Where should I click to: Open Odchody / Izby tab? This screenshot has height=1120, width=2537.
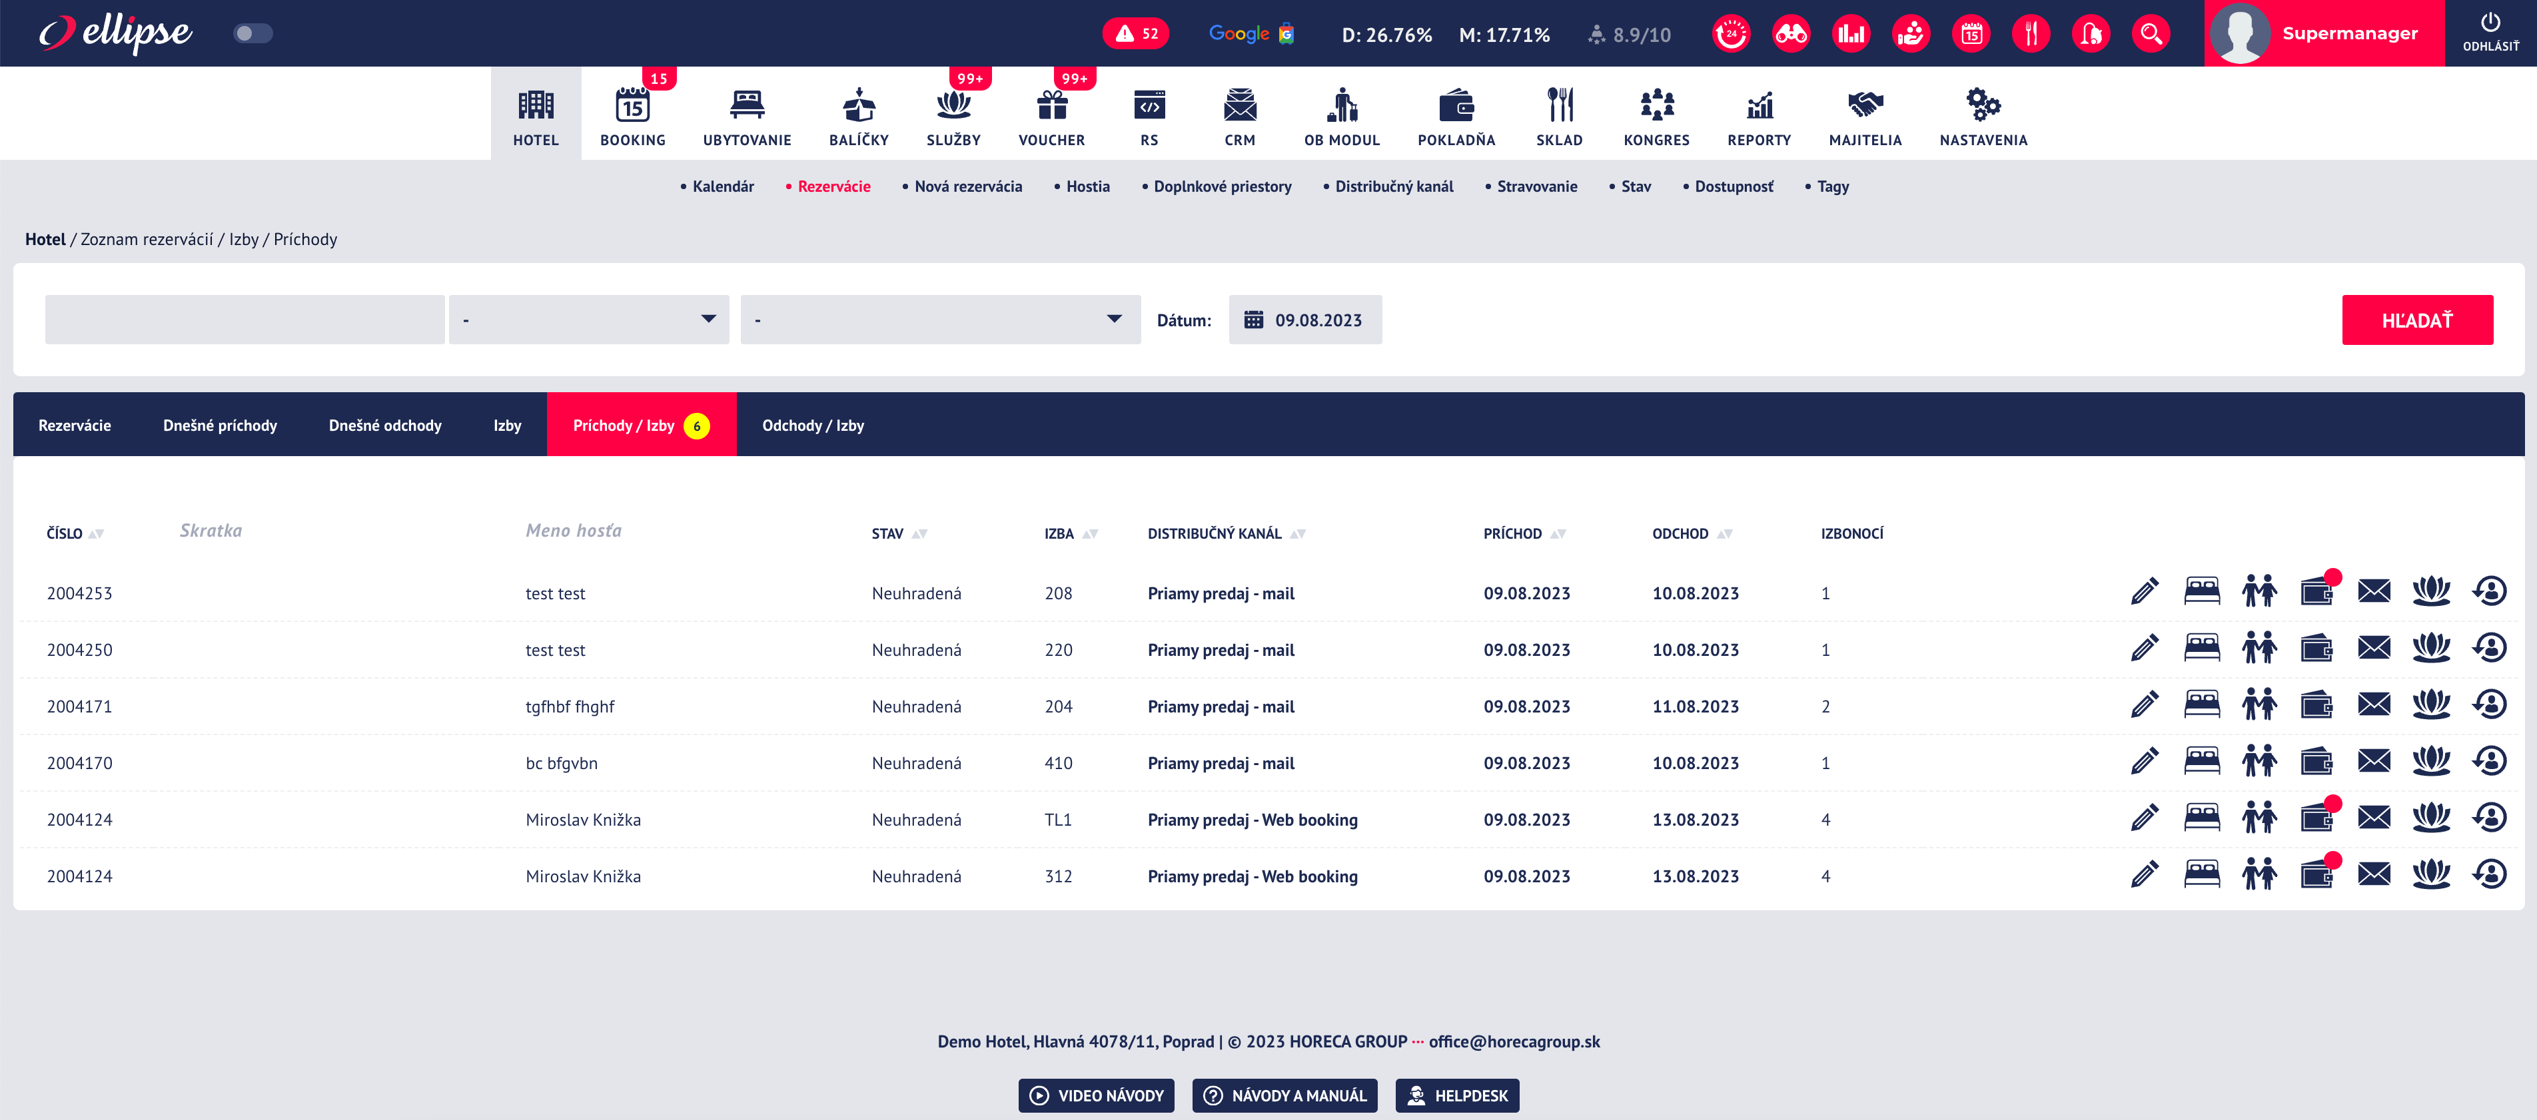(813, 425)
